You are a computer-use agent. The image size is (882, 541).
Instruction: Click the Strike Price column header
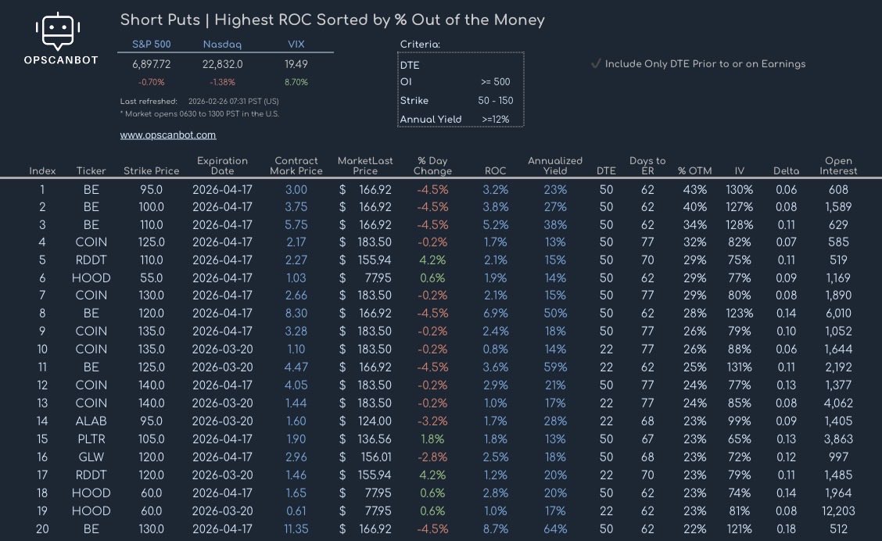(152, 171)
